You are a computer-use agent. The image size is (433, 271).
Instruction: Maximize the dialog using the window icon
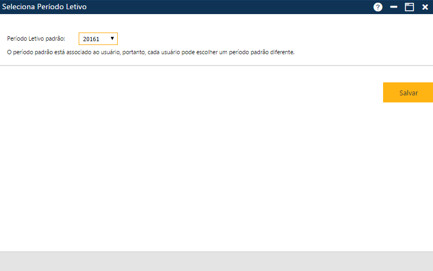(409, 7)
